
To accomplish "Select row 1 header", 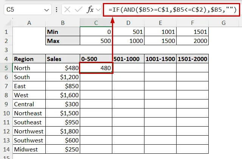I will [x=6, y=32].
